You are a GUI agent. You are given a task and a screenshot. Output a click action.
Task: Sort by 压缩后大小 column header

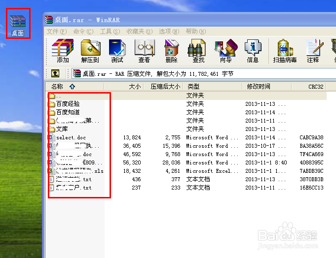pyautogui.click(x=163, y=87)
